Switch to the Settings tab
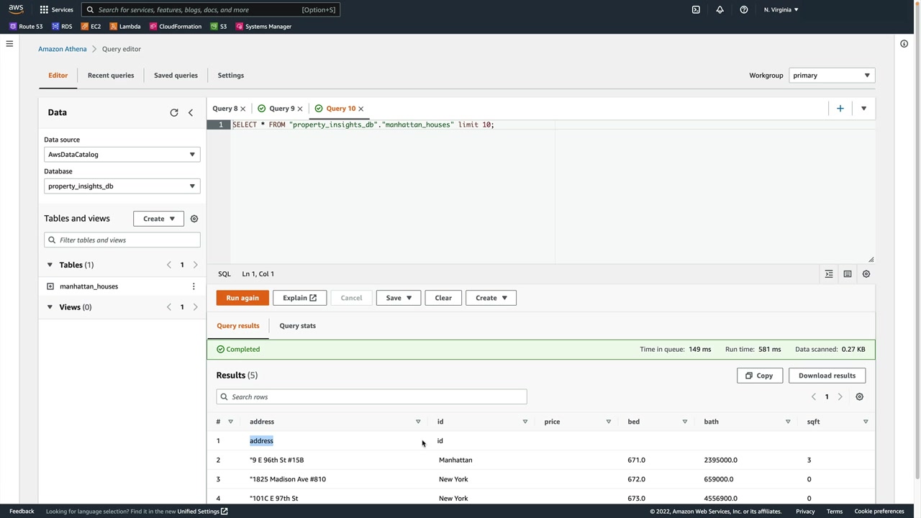 (231, 76)
